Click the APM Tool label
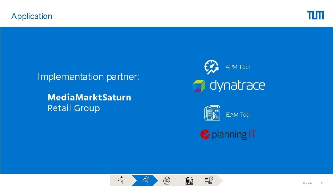The height and width of the screenshot is (187, 333). [x=238, y=67]
